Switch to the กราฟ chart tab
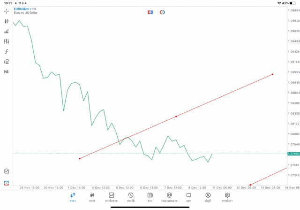 coord(92,197)
